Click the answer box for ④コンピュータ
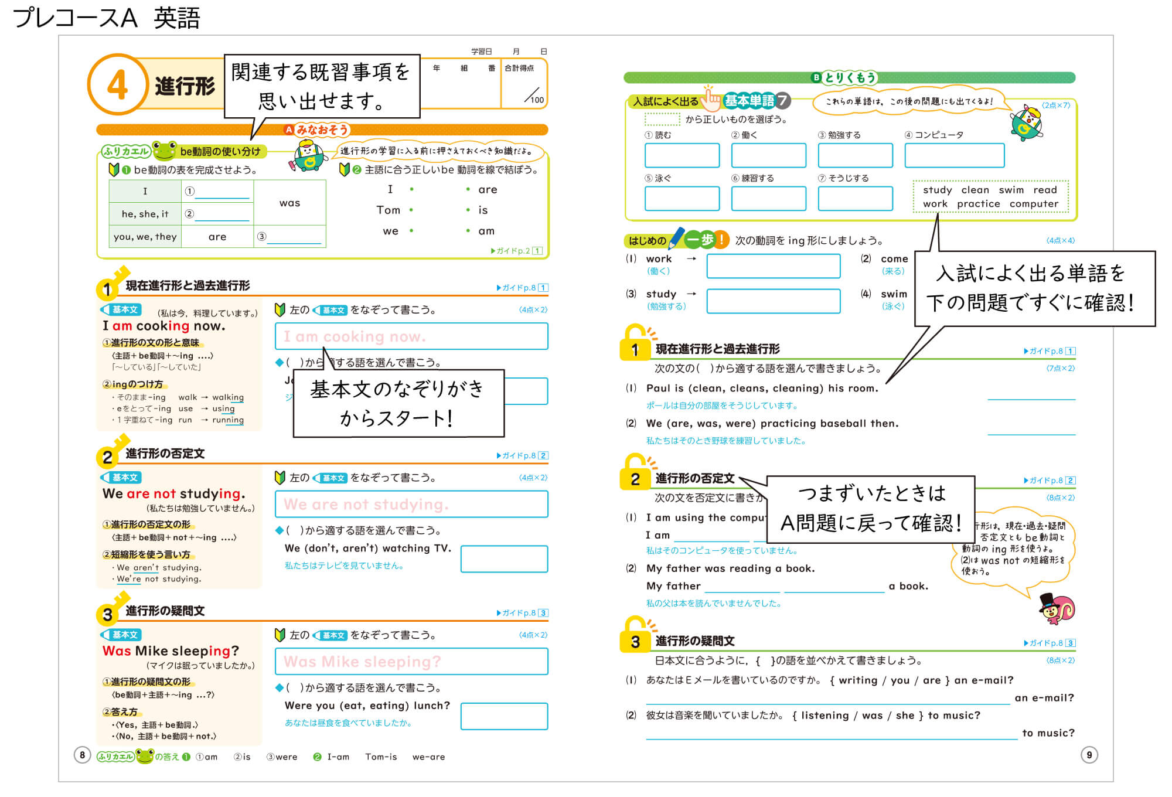Viewport: 1172px width, 797px height. pos(955,155)
